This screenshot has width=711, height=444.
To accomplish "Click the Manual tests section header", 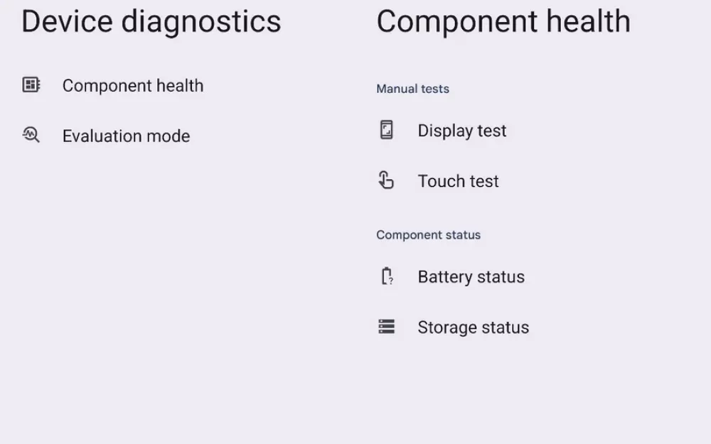I will (412, 89).
